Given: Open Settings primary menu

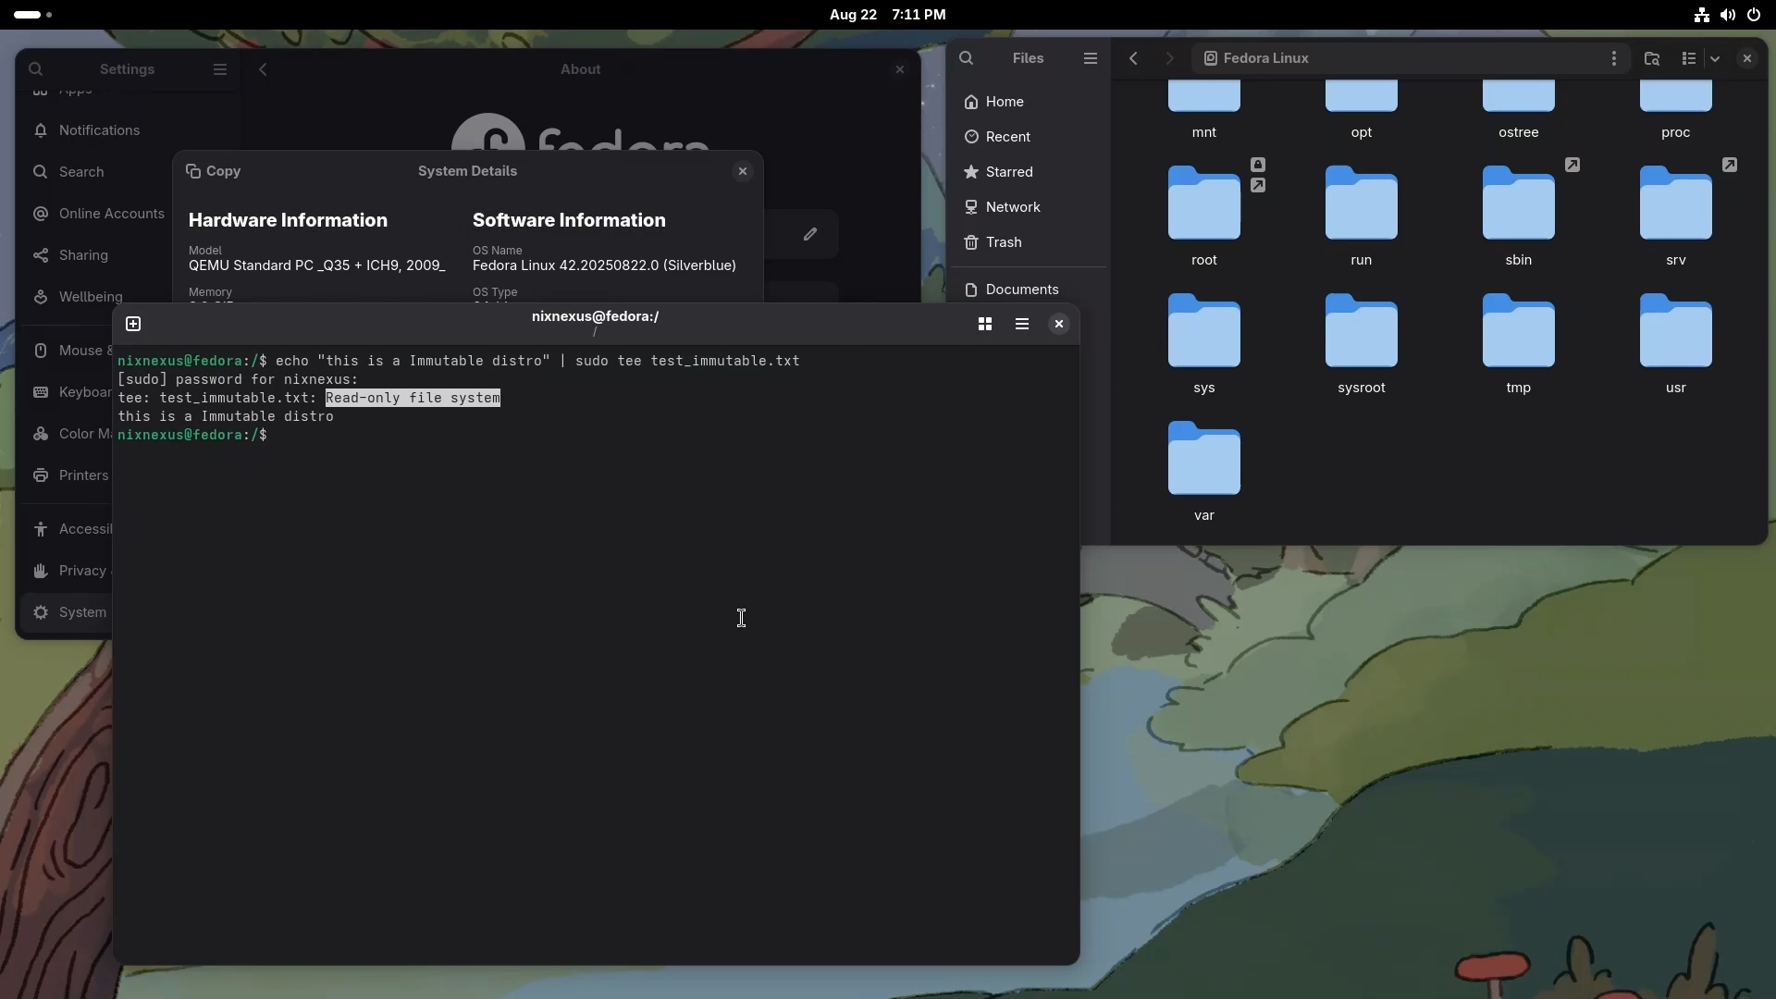Looking at the screenshot, I should click(220, 69).
